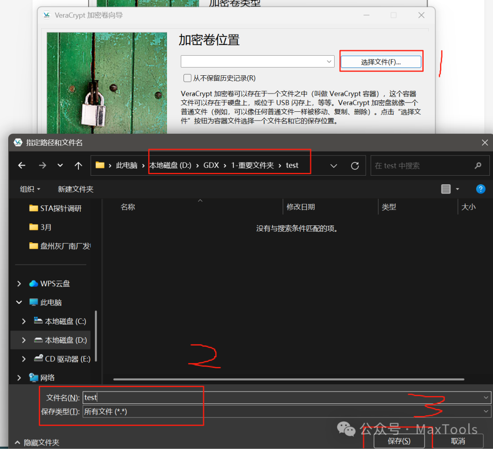Click the navigation pane vertical scrollbar
The image size is (493, 449).
(95, 336)
